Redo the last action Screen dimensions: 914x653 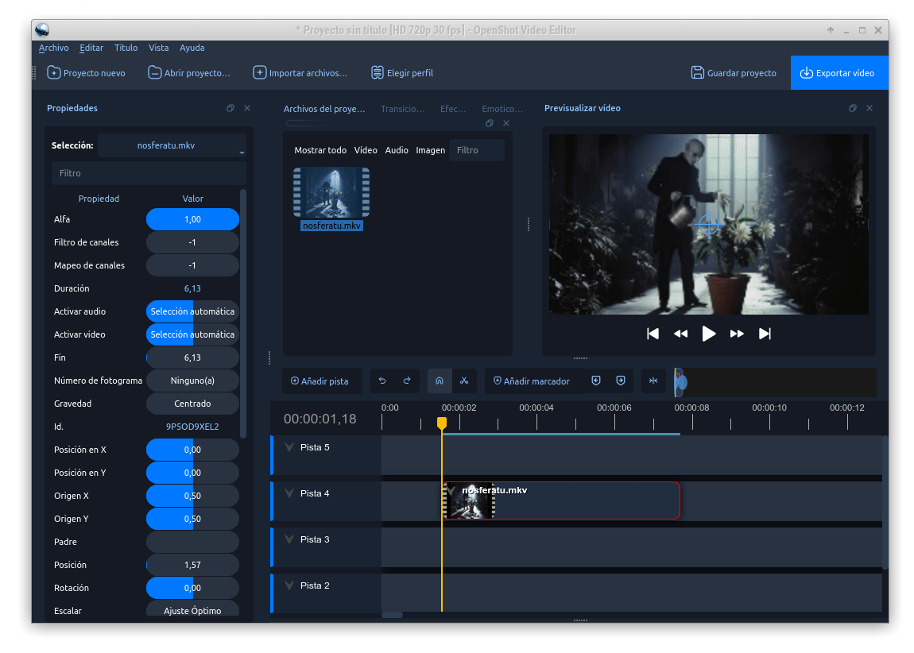coord(407,381)
